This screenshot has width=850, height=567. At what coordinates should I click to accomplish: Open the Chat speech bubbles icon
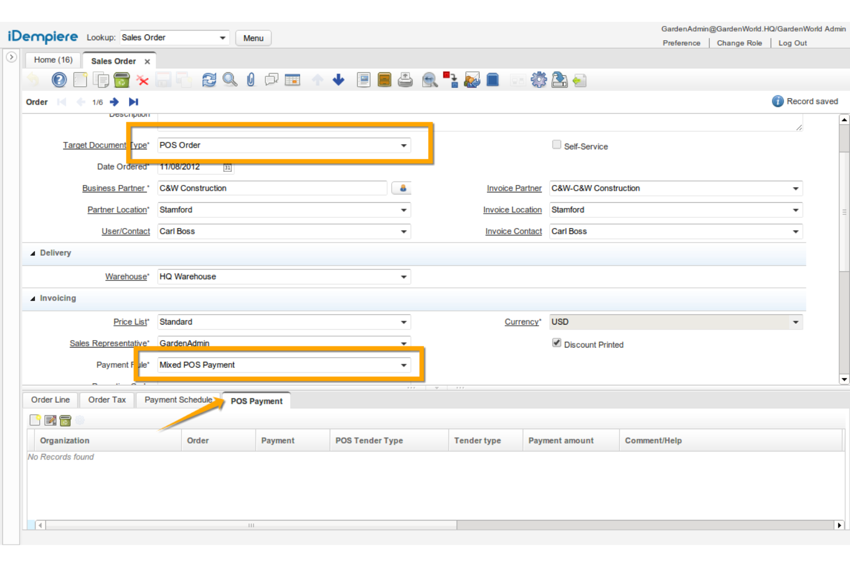pyautogui.click(x=272, y=80)
